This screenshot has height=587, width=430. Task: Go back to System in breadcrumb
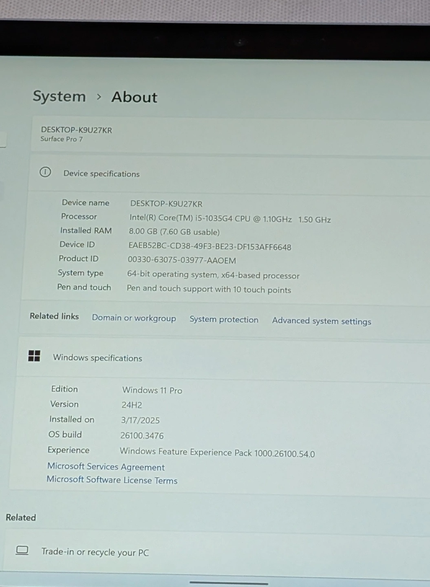click(x=60, y=97)
